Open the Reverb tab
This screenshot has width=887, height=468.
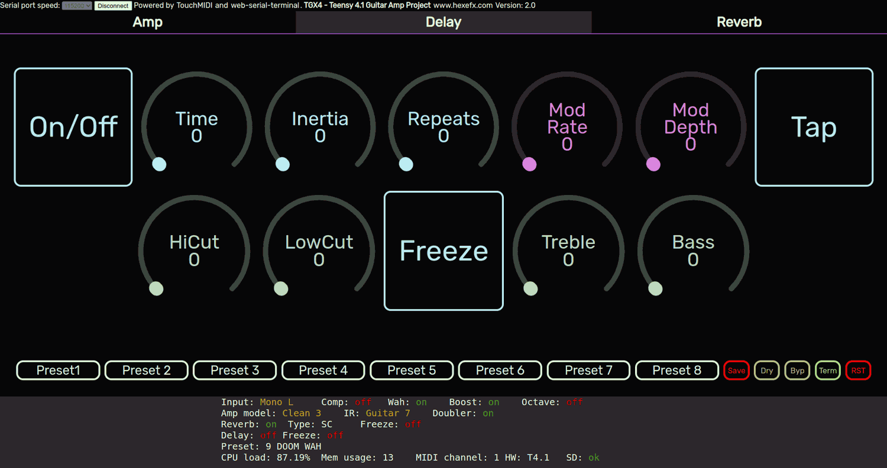(739, 22)
